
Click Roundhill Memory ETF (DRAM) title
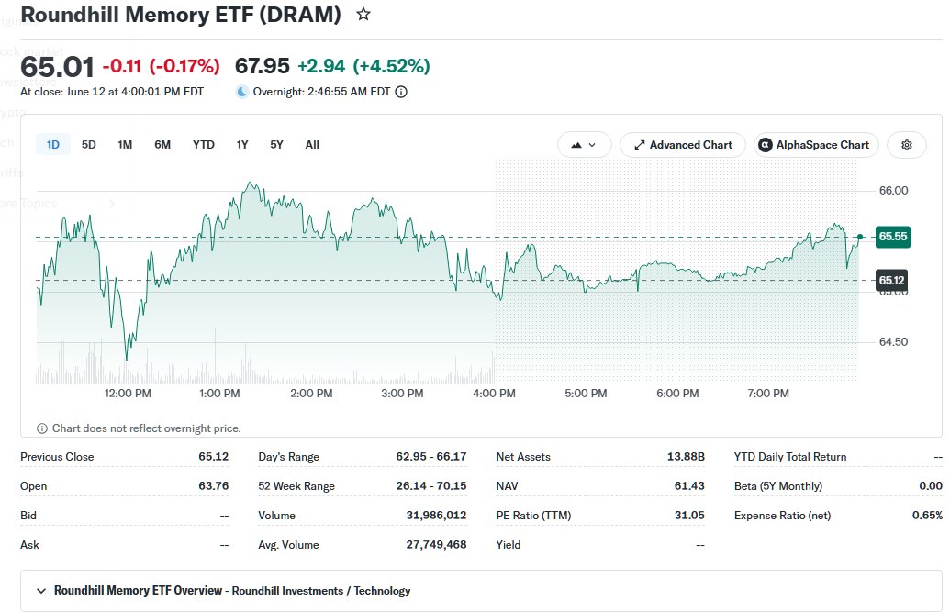181,15
